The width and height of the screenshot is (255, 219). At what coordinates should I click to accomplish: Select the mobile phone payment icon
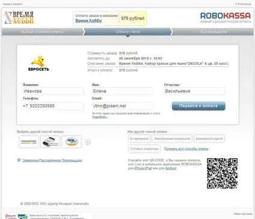point(51,142)
